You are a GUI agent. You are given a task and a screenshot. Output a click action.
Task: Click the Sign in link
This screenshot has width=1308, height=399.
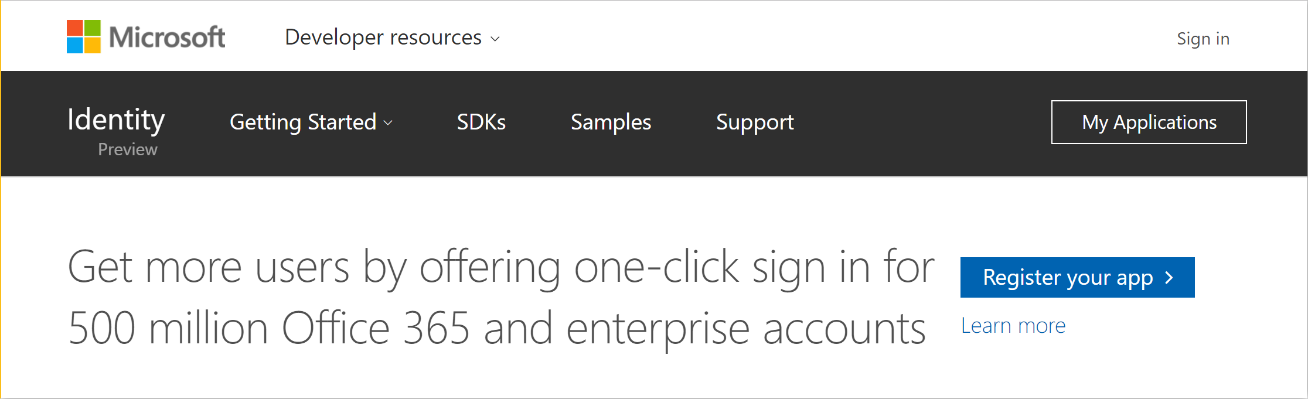point(1203,39)
